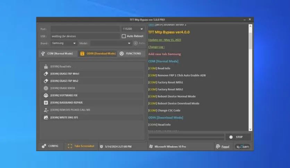This screenshot has height=168, width=290.
Task: Run [ODIN] WRITE ENG EFS
Action: tap(92, 117)
